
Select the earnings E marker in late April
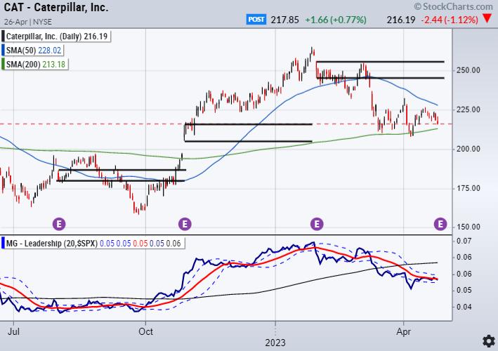point(440,225)
